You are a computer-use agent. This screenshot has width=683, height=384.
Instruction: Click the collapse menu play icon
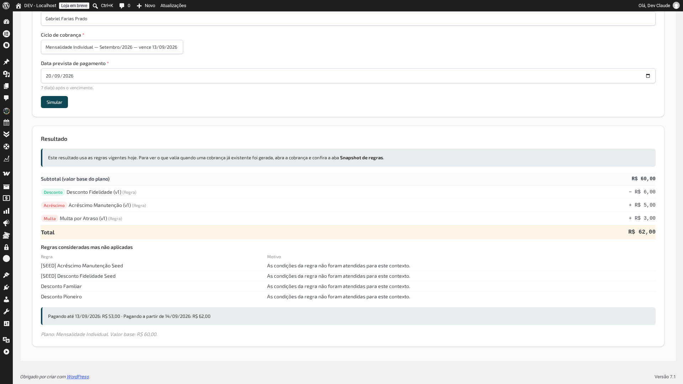(6, 352)
